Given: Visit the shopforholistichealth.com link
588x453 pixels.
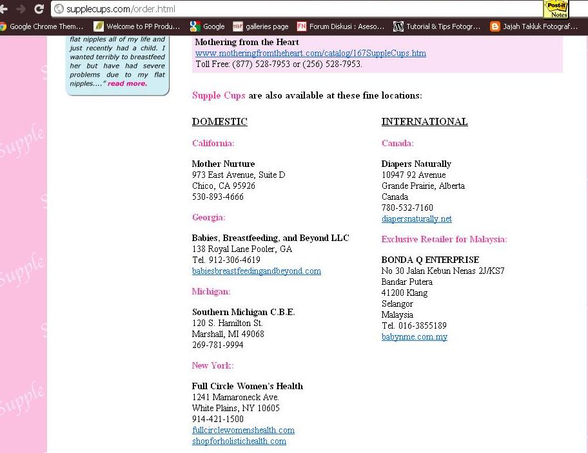Looking at the screenshot, I should (x=239, y=441).
